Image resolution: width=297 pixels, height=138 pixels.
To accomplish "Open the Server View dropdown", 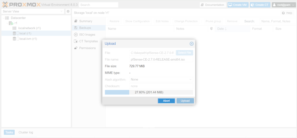I will pos(61,11).
